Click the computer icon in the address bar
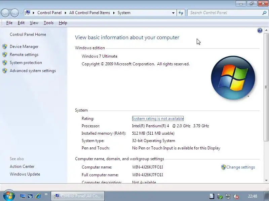This screenshot has height=201, width=269. pyautogui.click(x=28, y=13)
